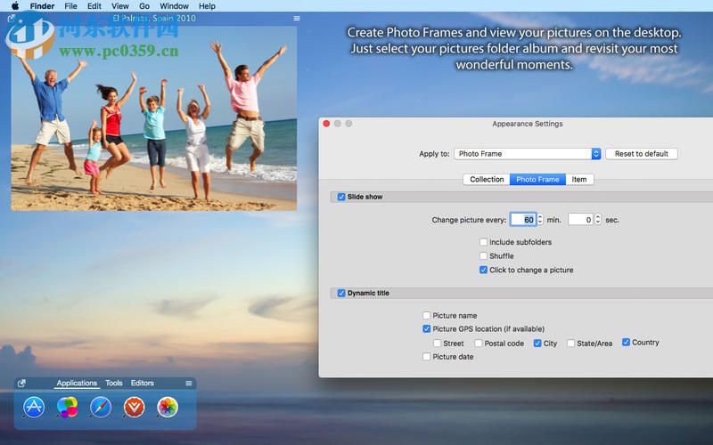Image resolution: width=713 pixels, height=445 pixels.
Task: Open the launcher panel's hamburger menu
Action: [189, 384]
